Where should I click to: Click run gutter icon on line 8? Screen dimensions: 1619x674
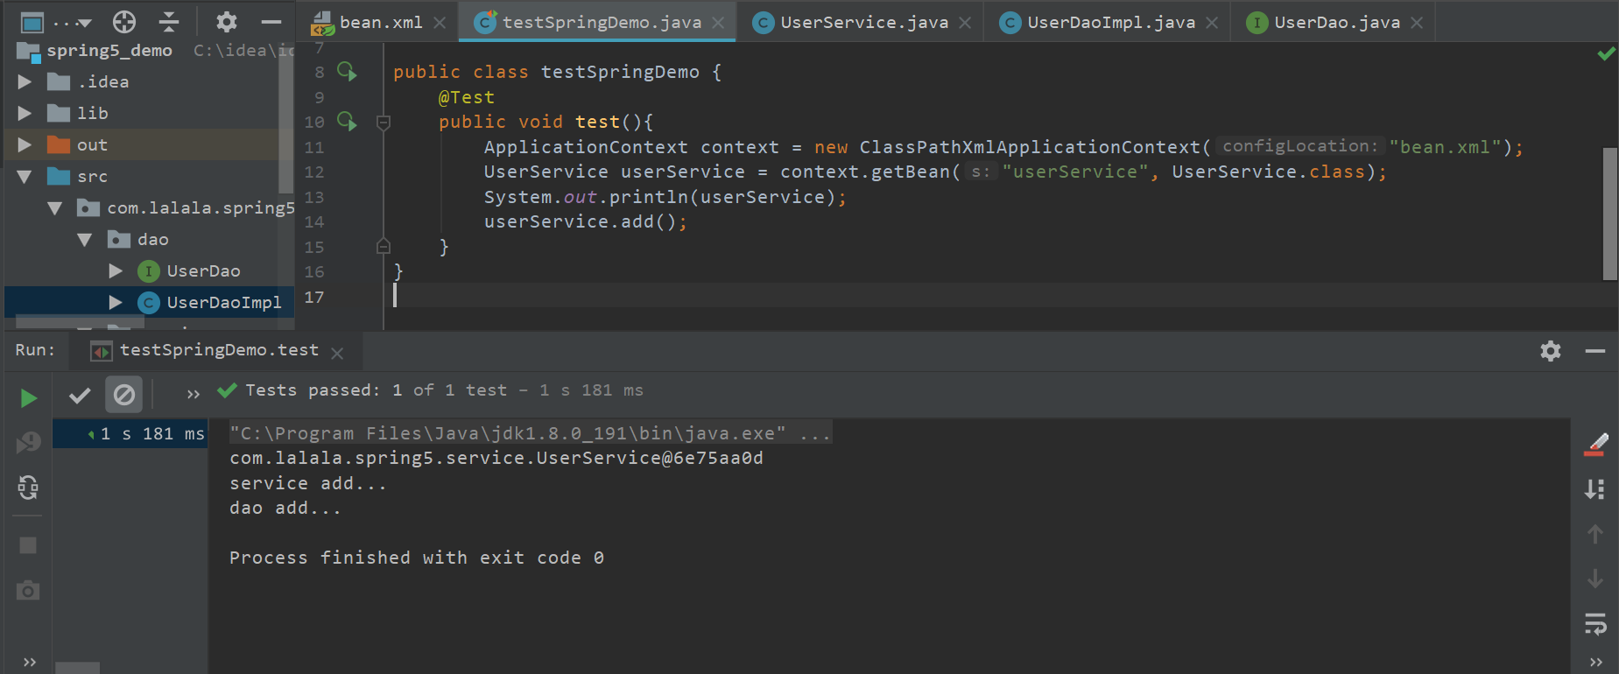point(348,72)
